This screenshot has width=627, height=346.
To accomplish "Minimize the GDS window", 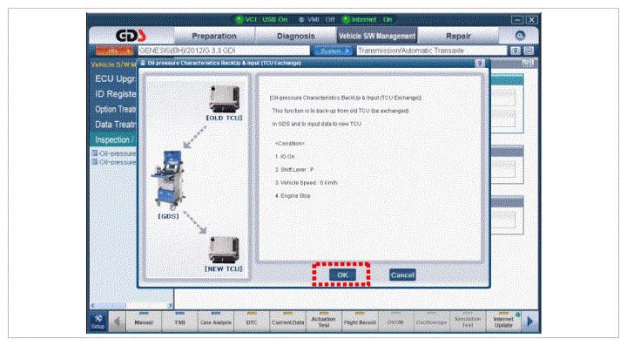I will 517,19.
